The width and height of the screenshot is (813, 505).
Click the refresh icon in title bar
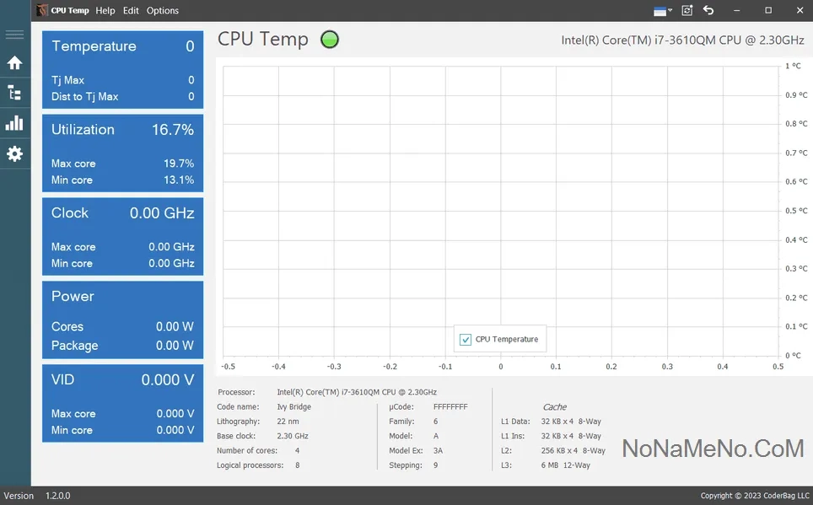coord(686,11)
